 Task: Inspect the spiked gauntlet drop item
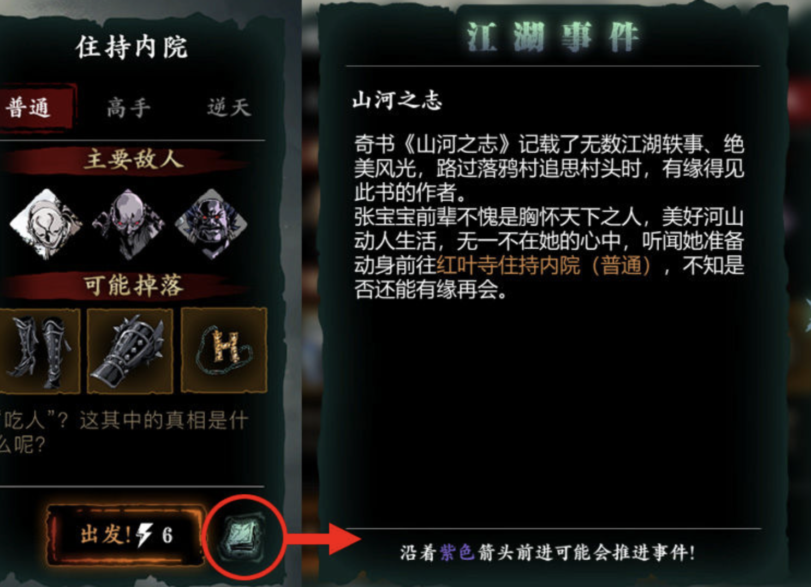click(x=130, y=350)
